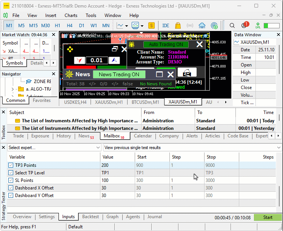This screenshot has height=231, width=283.
Task: Click the copy trading signal plus icon
Action: click(214, 25)
